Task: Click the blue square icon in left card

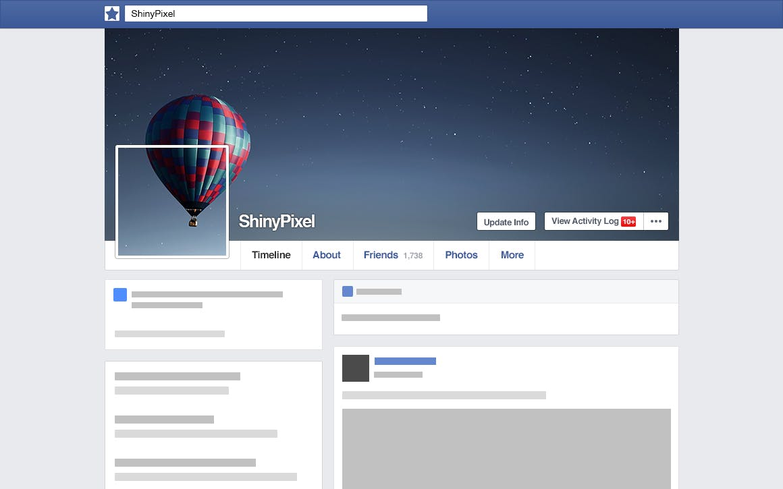Action: 120,295
